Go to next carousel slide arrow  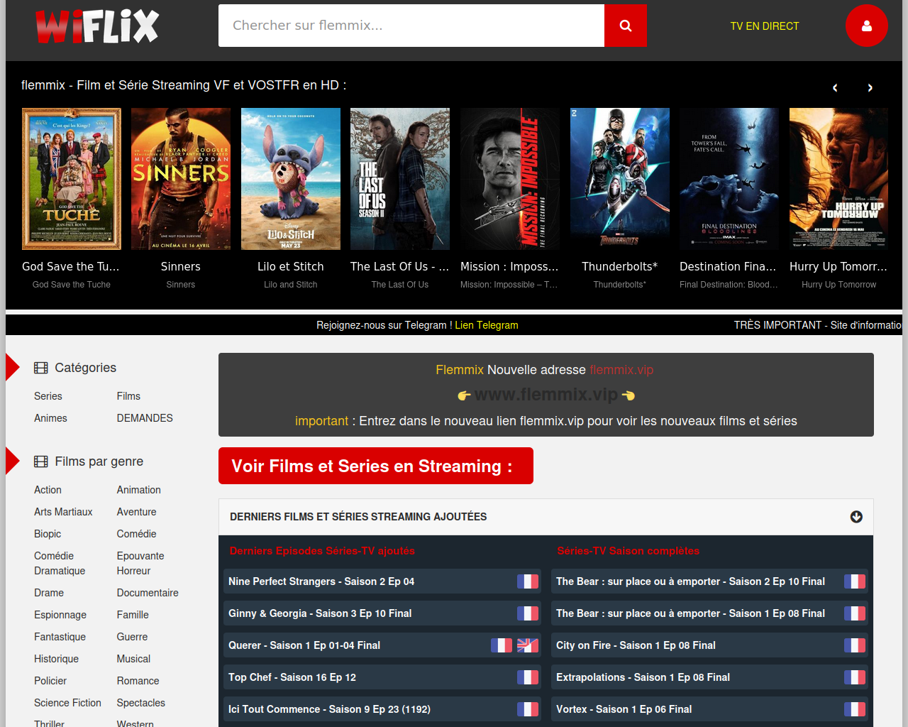(870, 88)
